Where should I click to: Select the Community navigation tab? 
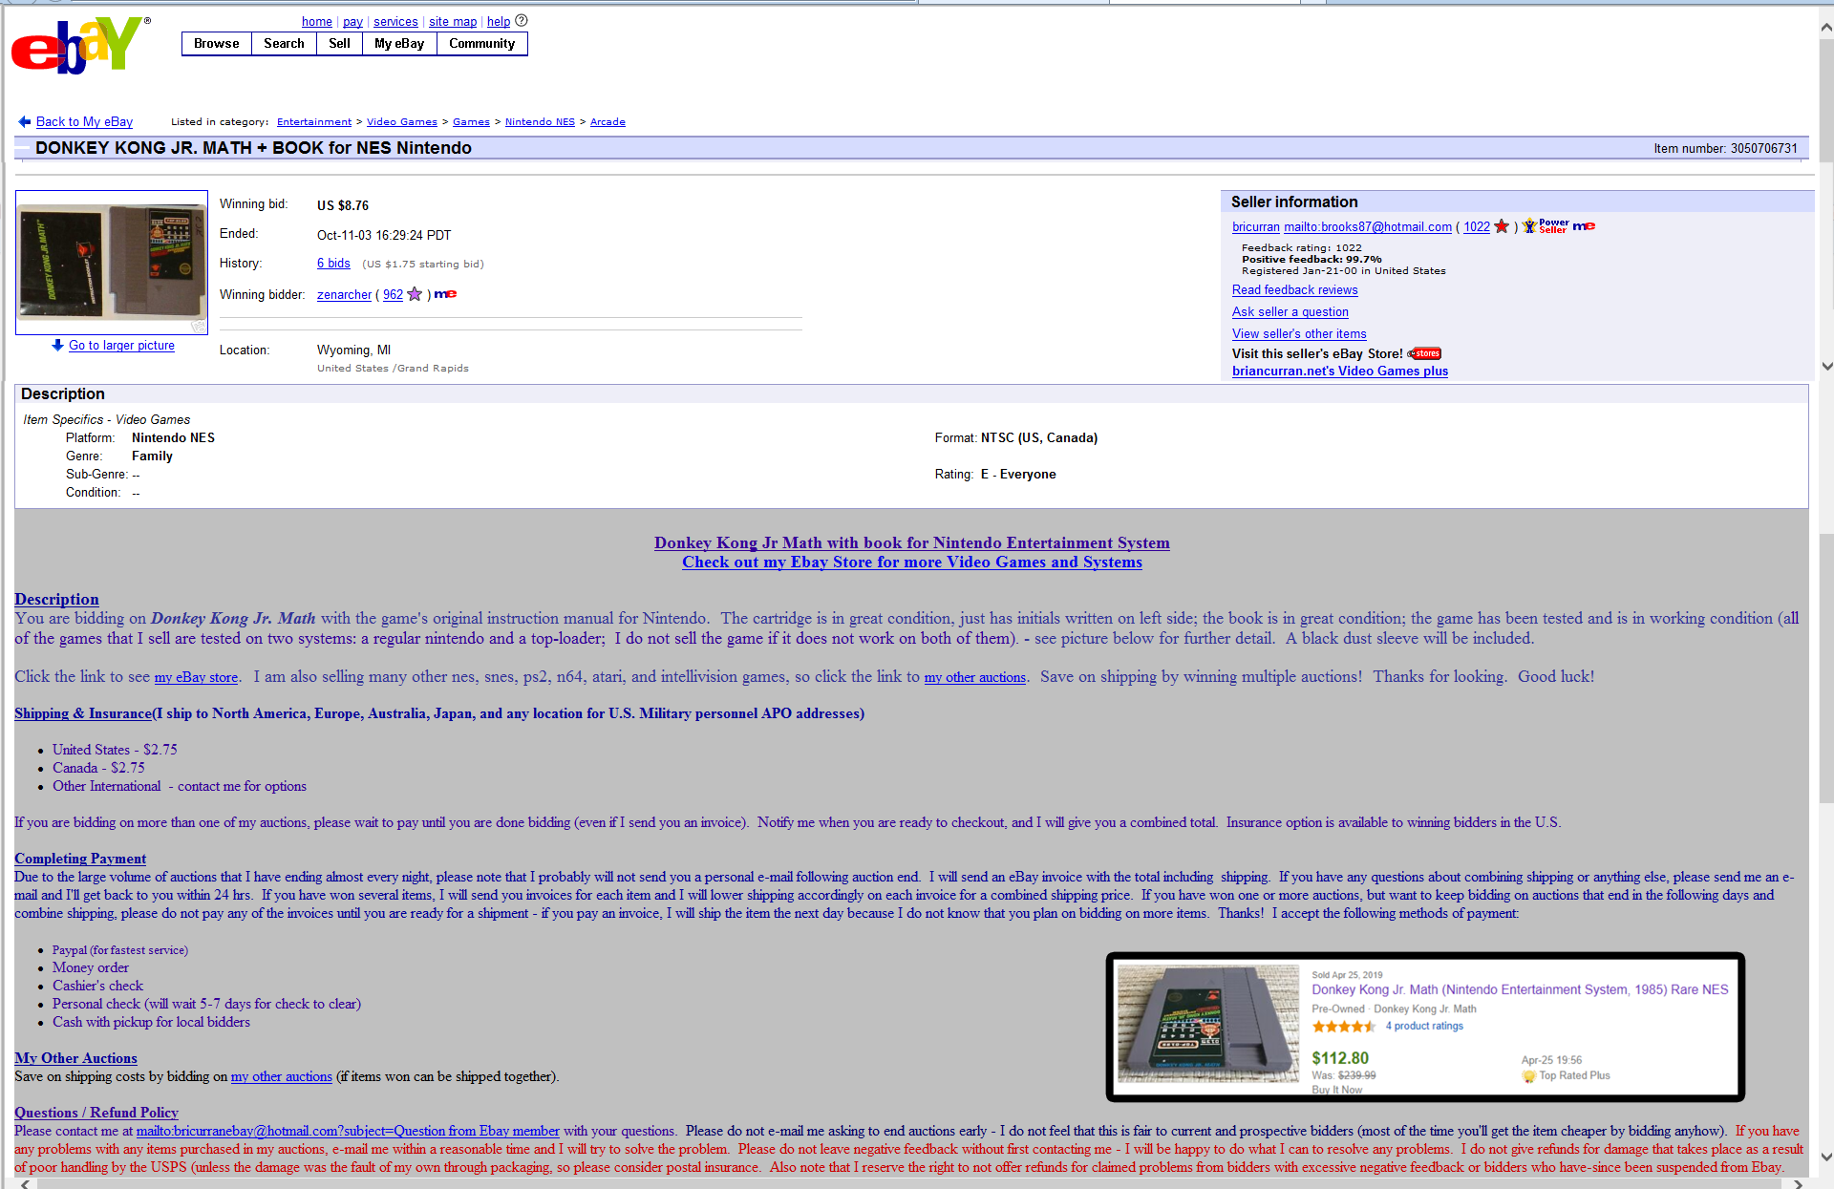pyautogui.click(x=481, y=44)
